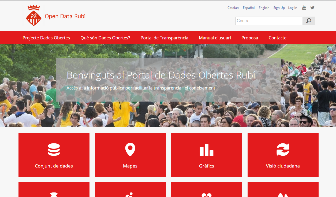Screen dimensions: 336x197
Task: Switch language to Catalan
Action: [x=233, y=8]
